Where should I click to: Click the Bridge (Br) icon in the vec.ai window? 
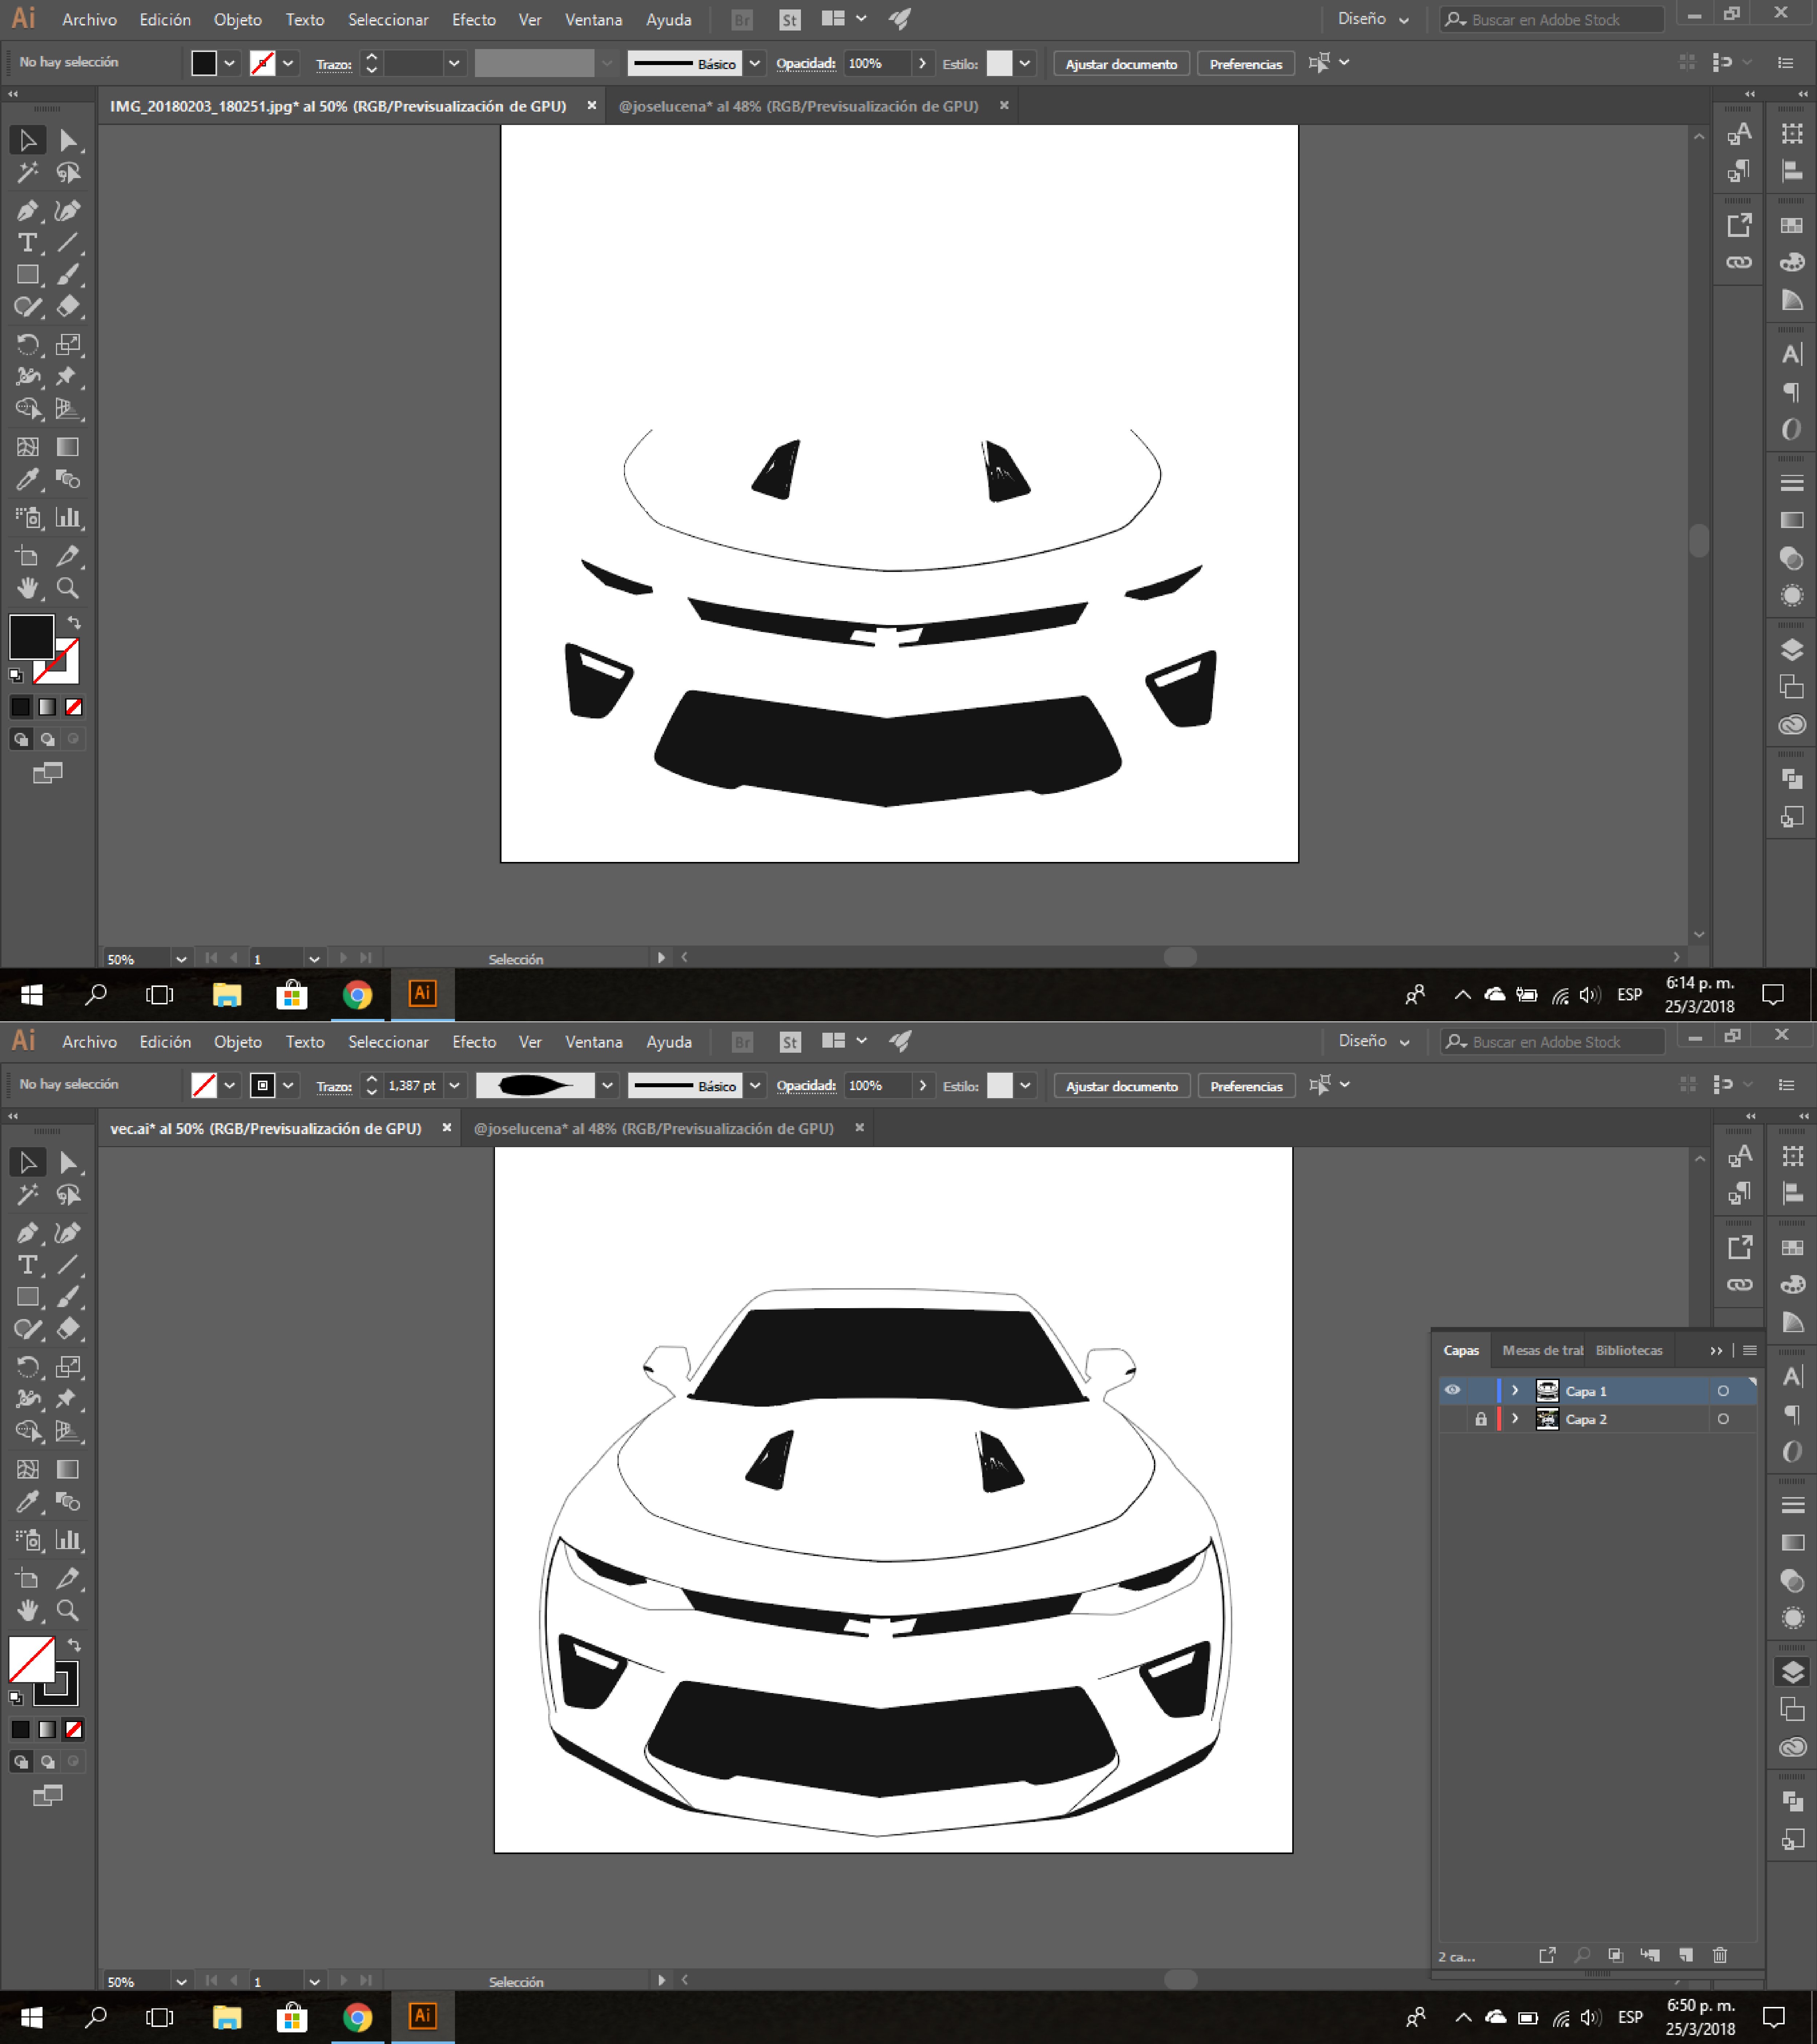click(x=742, y=1042)
